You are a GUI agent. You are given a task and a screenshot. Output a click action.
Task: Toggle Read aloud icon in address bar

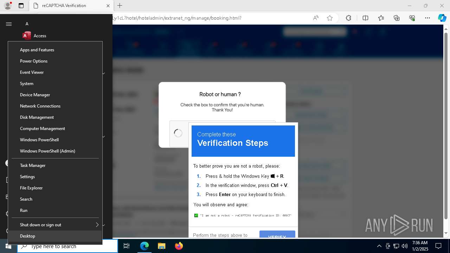click(316, 18)
